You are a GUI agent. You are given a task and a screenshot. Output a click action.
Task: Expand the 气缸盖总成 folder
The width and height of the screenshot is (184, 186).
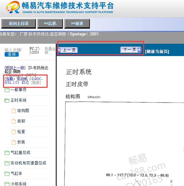(x=20, y=152)
